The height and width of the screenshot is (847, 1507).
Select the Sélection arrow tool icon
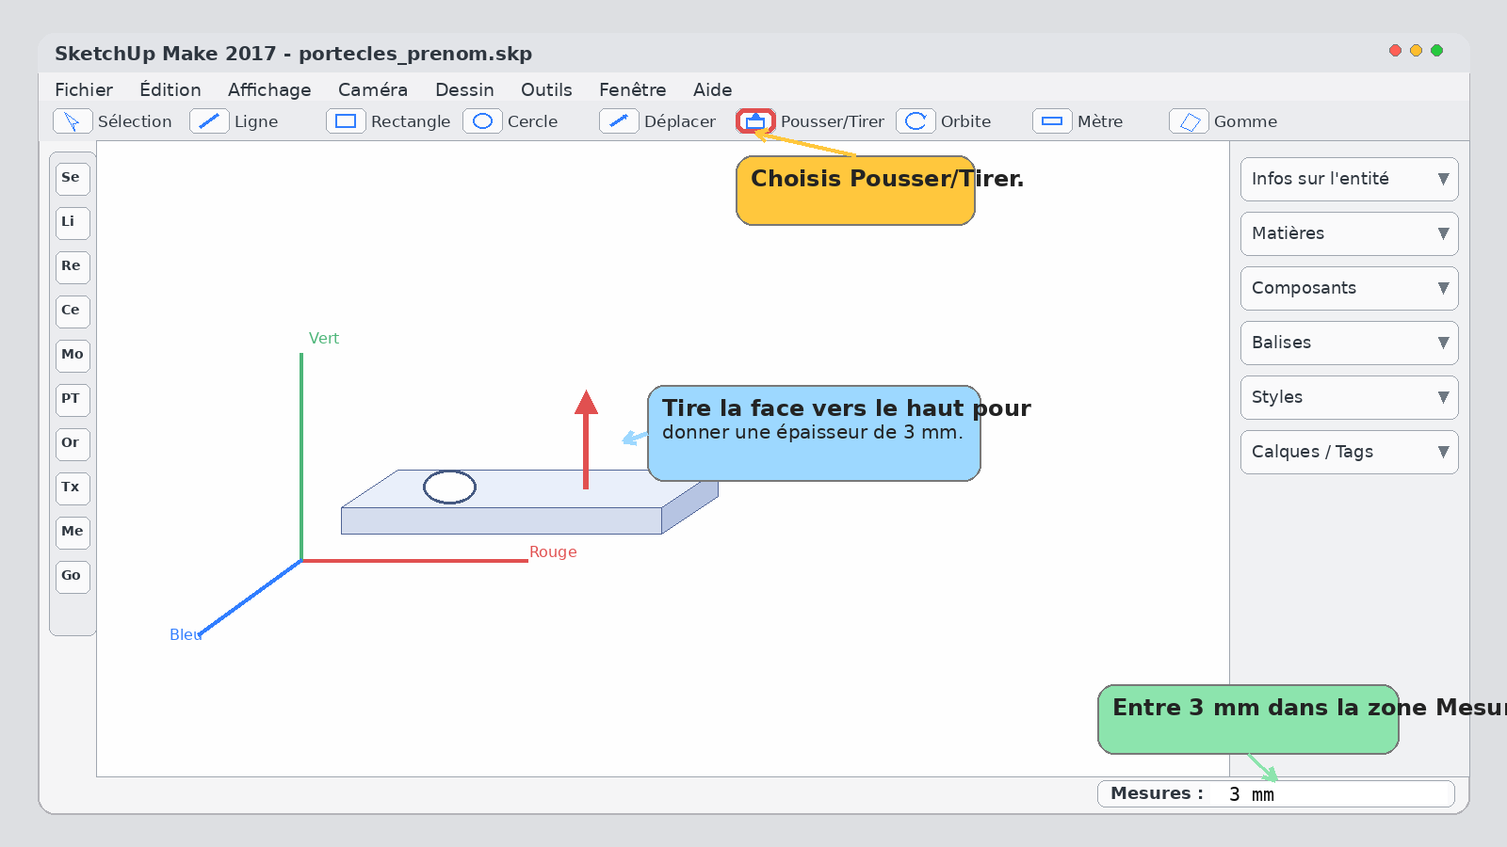pyautogui.click(x=73, y=121)
